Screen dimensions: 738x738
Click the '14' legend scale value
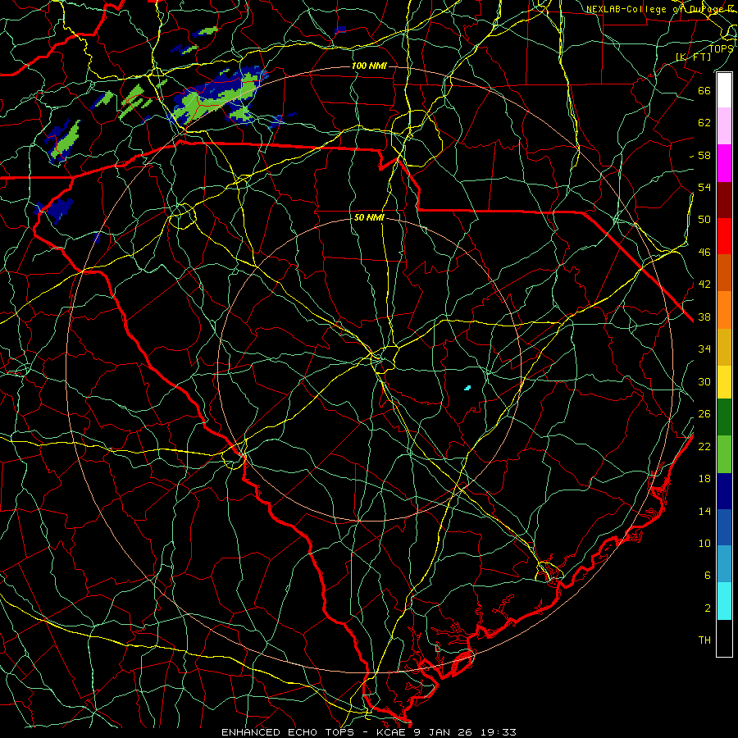click(x=704, y=511)
